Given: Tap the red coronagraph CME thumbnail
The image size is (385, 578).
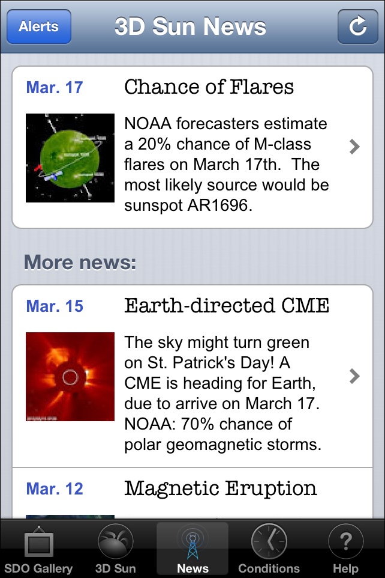Looking at the screenshot, I should pyautogui.click(x=70, y=376).
